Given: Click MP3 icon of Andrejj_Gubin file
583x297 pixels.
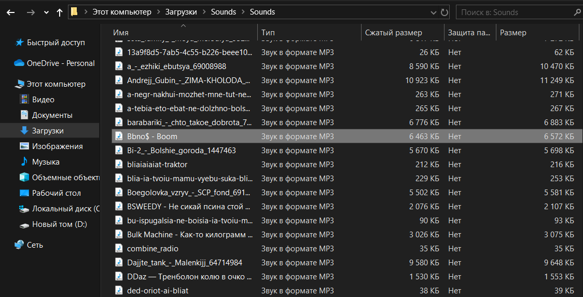Looking at the screenshot, I should coord(119,80).
